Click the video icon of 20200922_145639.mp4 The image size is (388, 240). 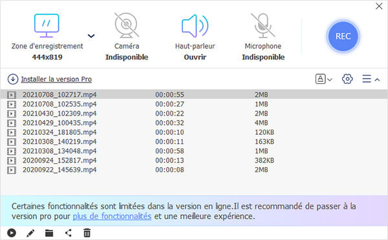[x=12, y=170]
